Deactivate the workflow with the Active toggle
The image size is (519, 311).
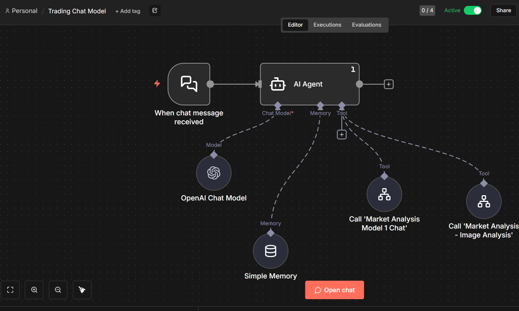473,10
